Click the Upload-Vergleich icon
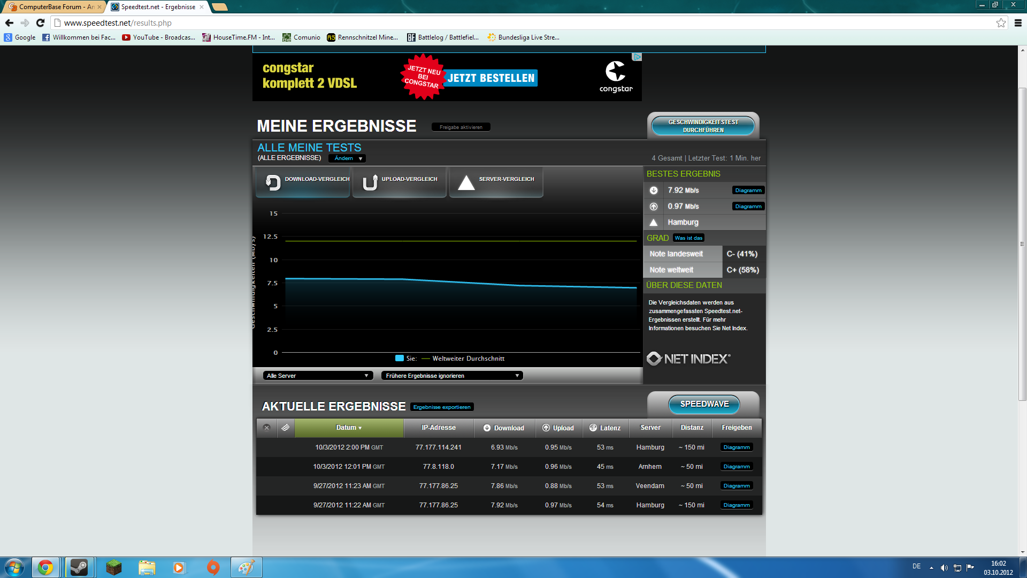The image size is (1027, 578). pyautogui.click(x=370, y=182)
